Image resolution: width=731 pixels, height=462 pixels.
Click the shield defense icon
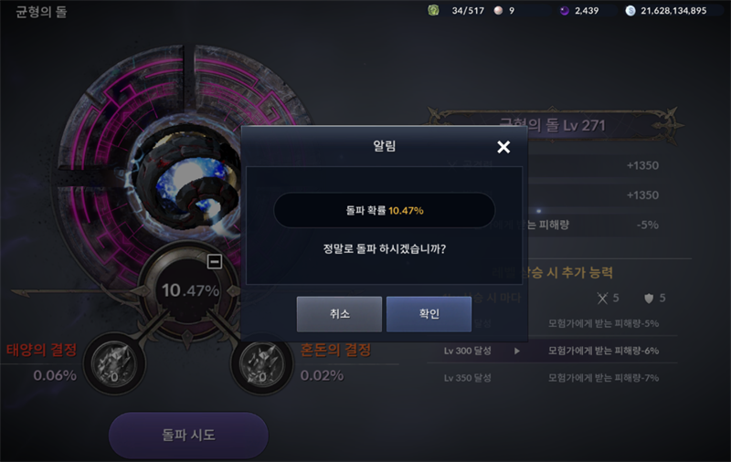tap(649, 298)
